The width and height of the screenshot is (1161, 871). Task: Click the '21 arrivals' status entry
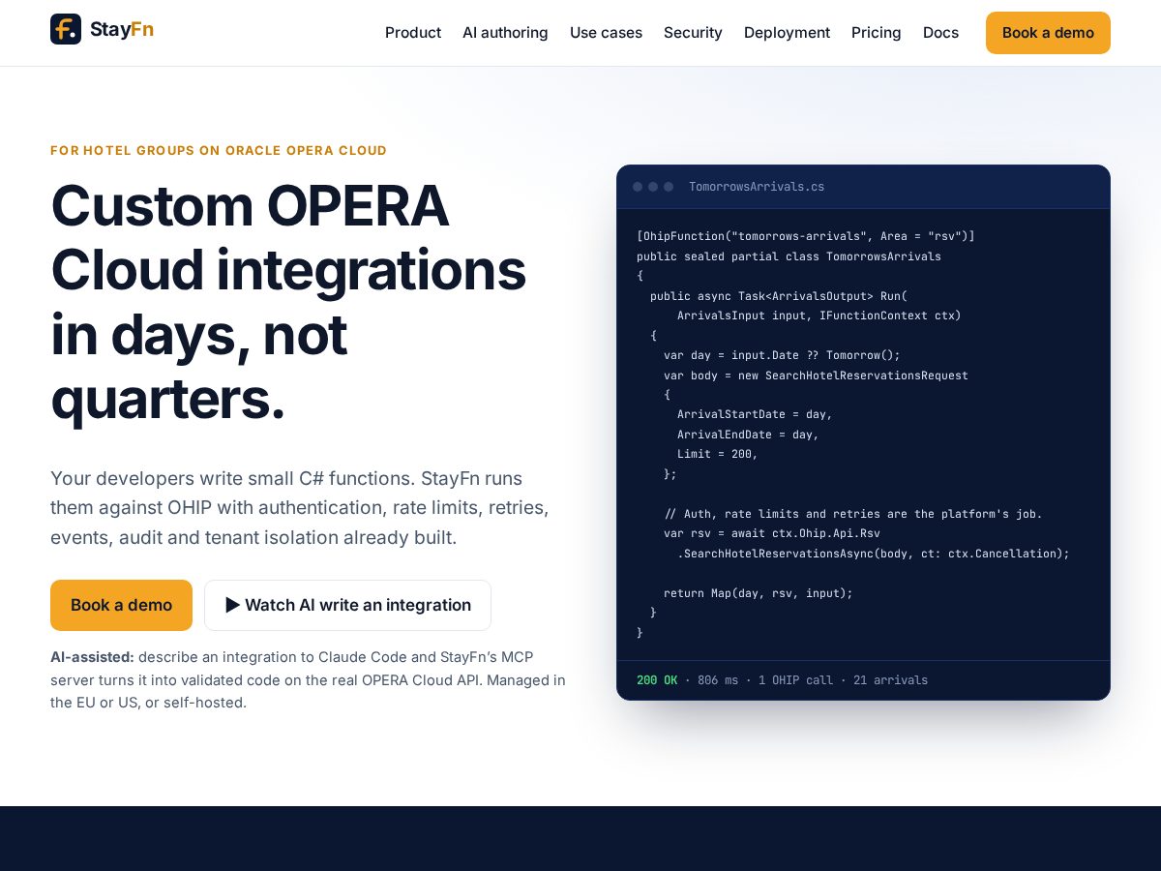[x=890, y=680]
